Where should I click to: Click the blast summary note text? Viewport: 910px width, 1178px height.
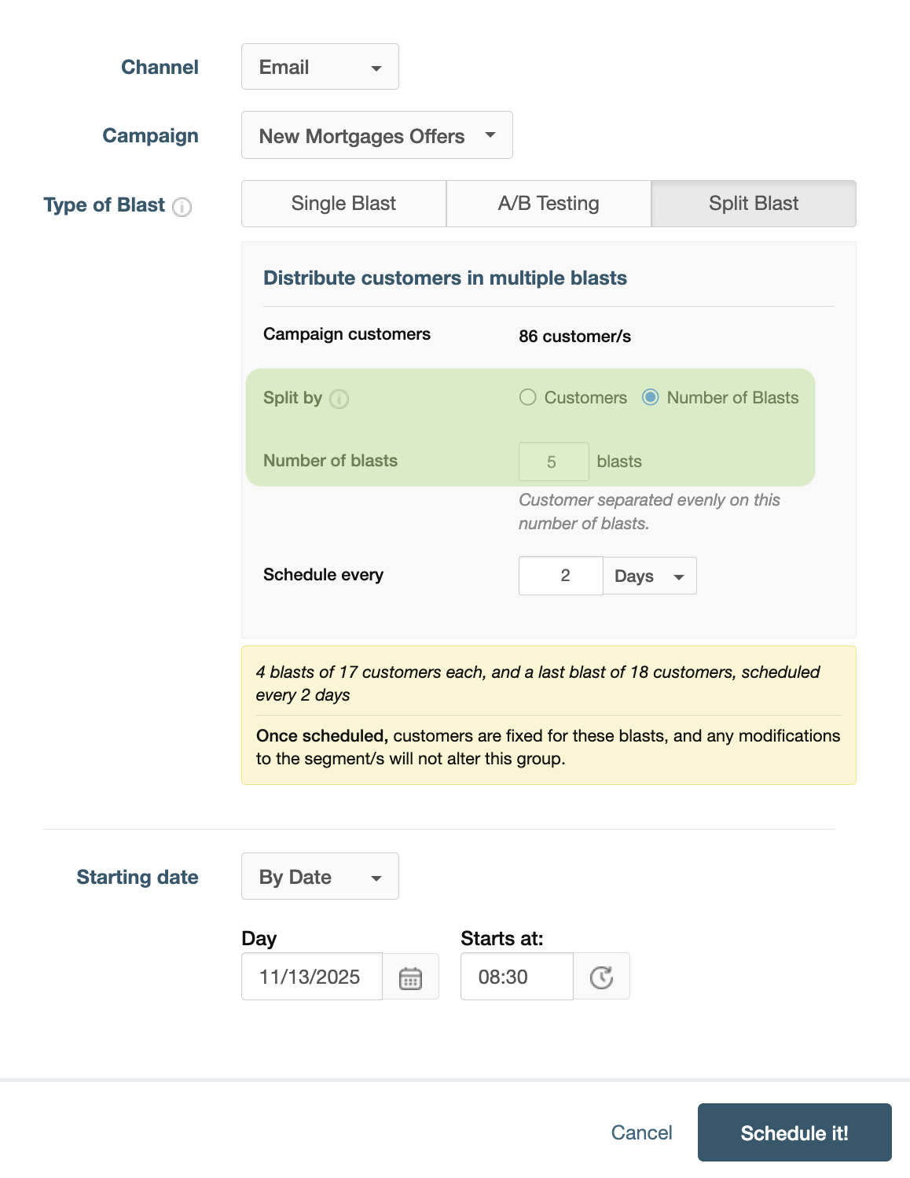tap(538, 683)
